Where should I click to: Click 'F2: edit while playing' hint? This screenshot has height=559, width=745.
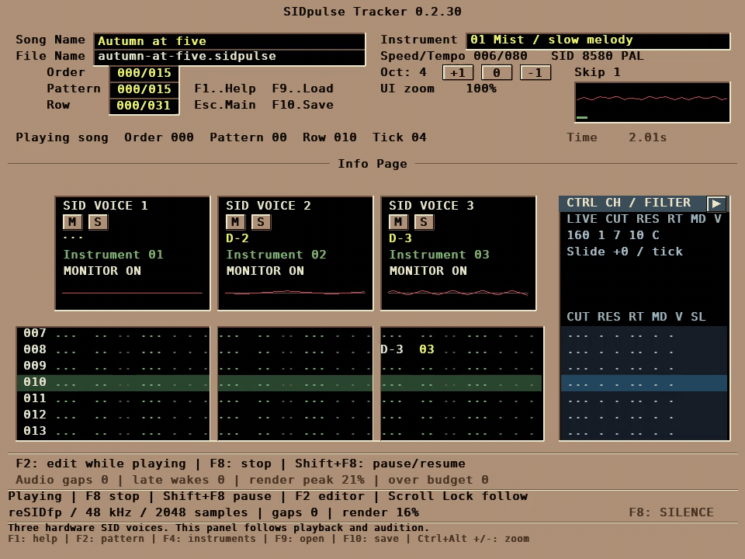pyautogui.click(x=101, y=464)
